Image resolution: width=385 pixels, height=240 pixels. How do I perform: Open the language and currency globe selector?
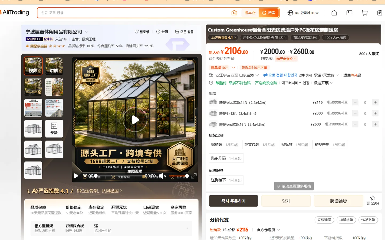pos(290,13)
